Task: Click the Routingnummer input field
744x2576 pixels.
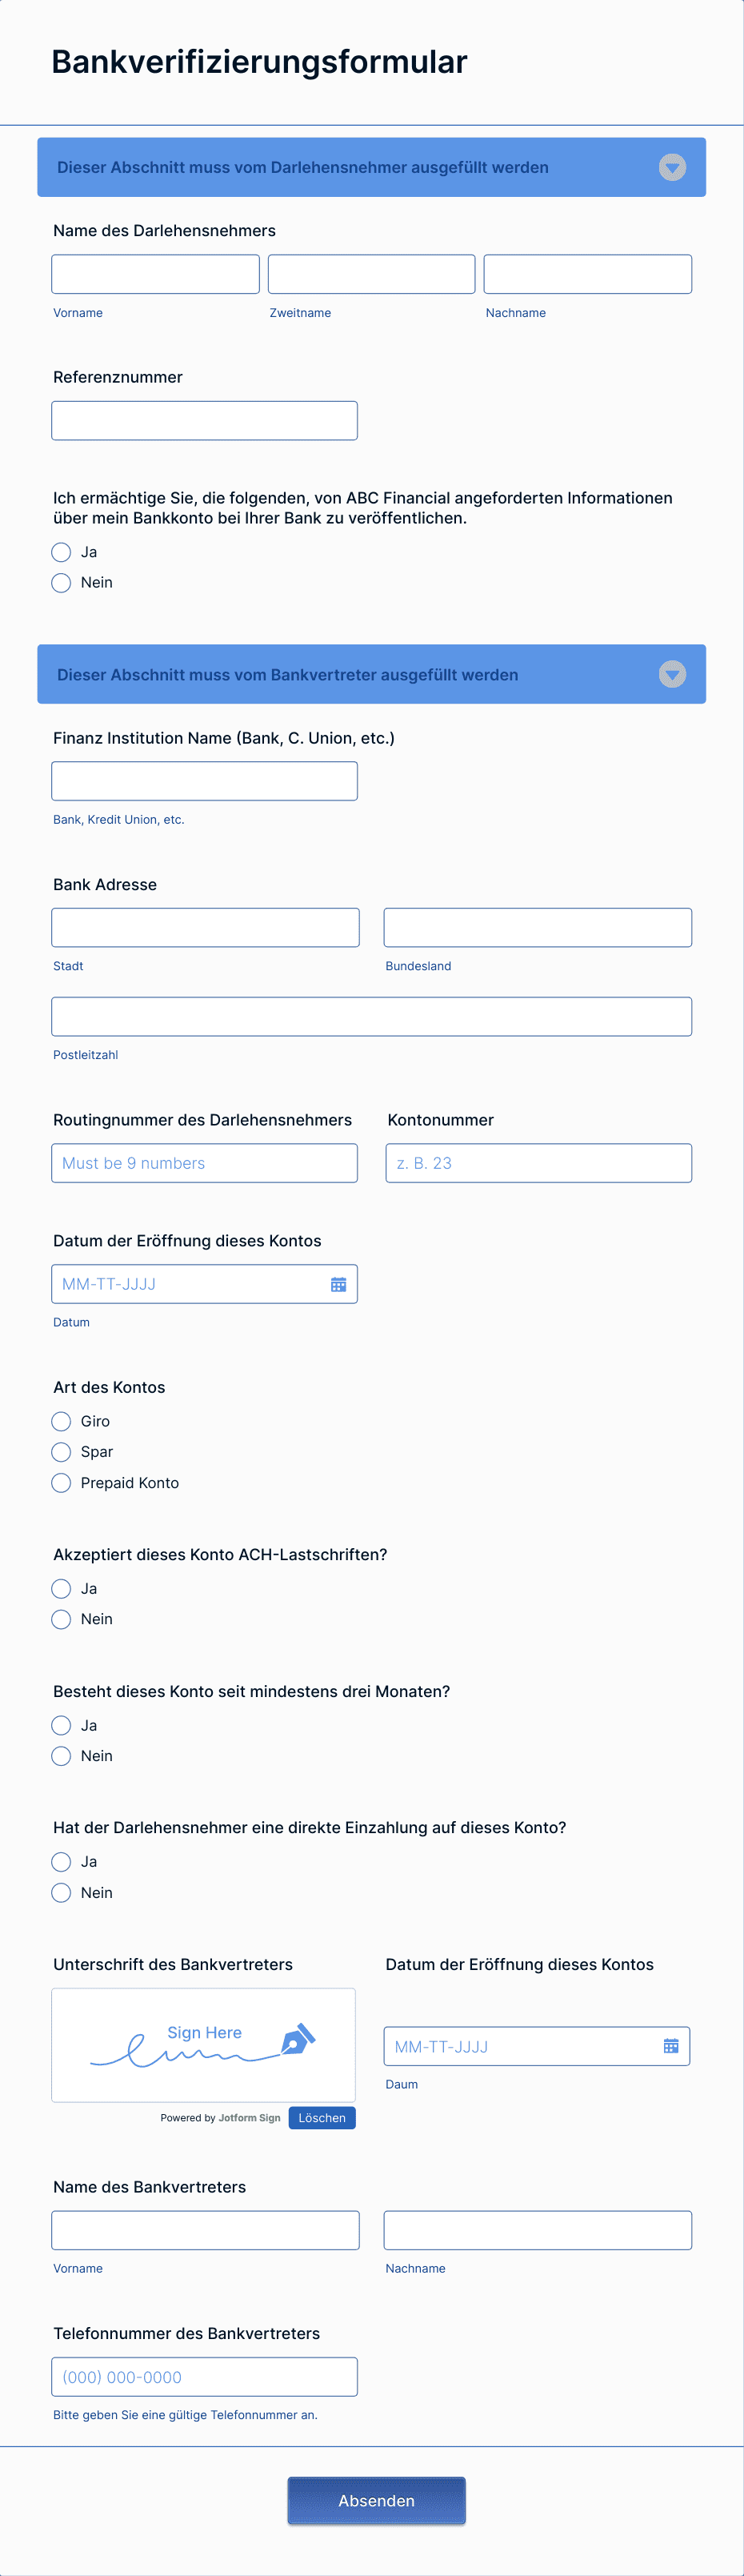Action: (x=204, y=1163)
